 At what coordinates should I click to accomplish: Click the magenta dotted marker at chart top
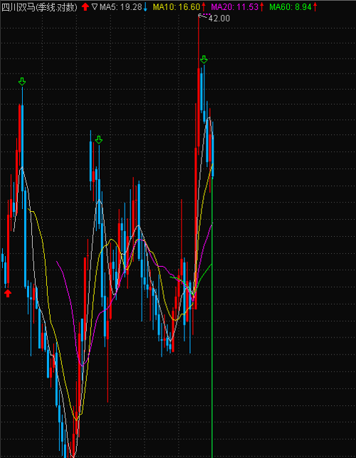tap(207, 14)
